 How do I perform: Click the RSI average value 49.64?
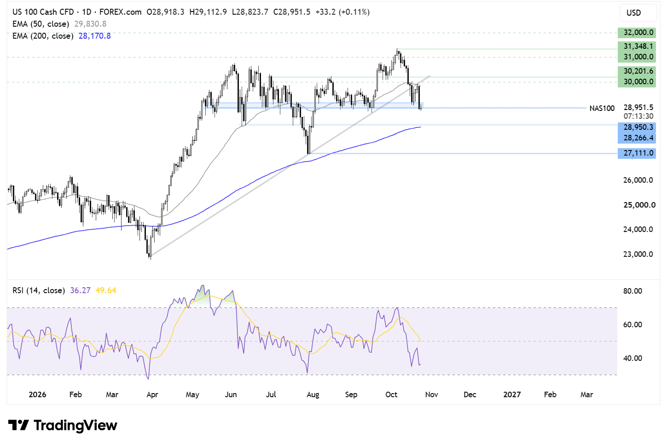(x=106, y=290)
